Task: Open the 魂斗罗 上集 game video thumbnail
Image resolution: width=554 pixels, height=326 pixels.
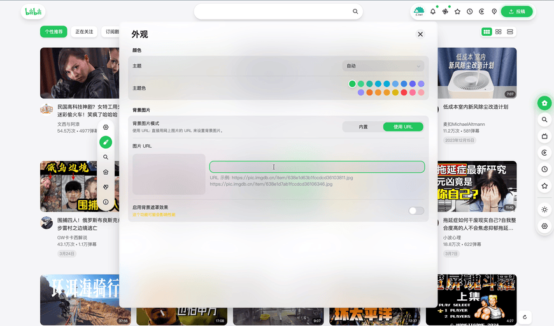Action: [x=471, y=299]
